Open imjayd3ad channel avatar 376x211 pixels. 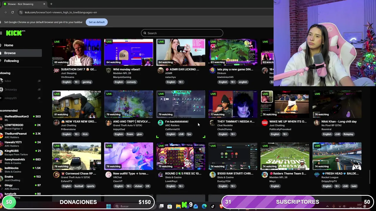click(108, 122)
